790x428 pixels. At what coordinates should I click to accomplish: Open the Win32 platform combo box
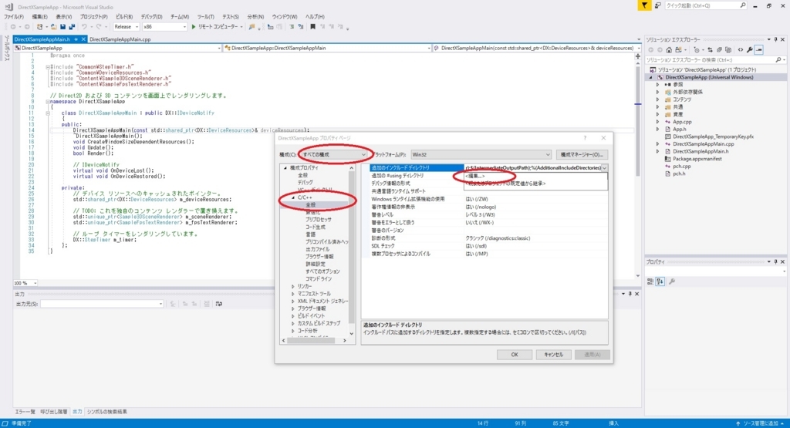(481, 154)
